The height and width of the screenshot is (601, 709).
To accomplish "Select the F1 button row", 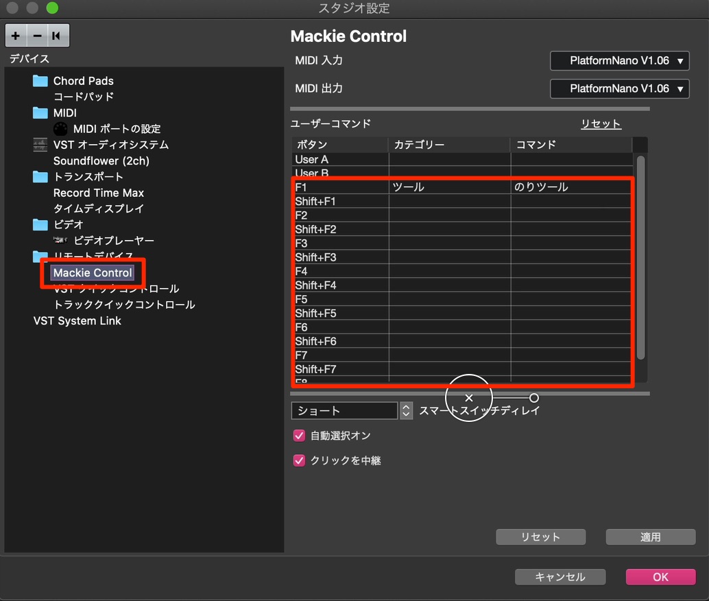I will (462, 187).
